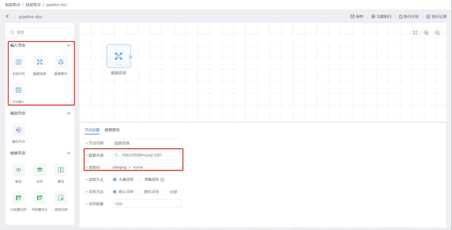Zoom in on the canvas

coord(426,33)
